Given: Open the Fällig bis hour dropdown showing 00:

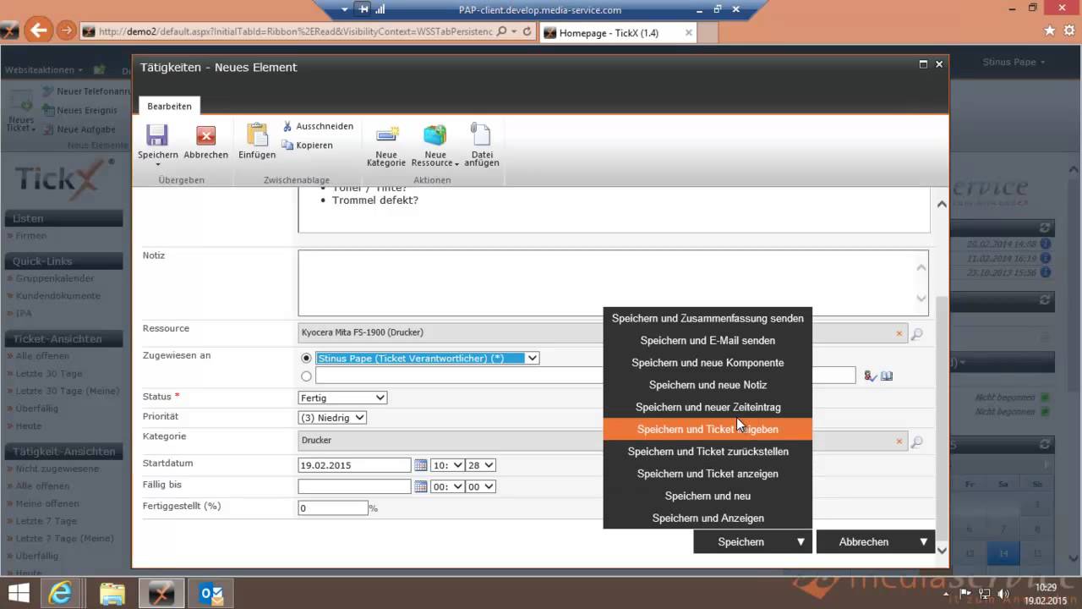Looking at the screenshot, I should (x=447, y=486).
